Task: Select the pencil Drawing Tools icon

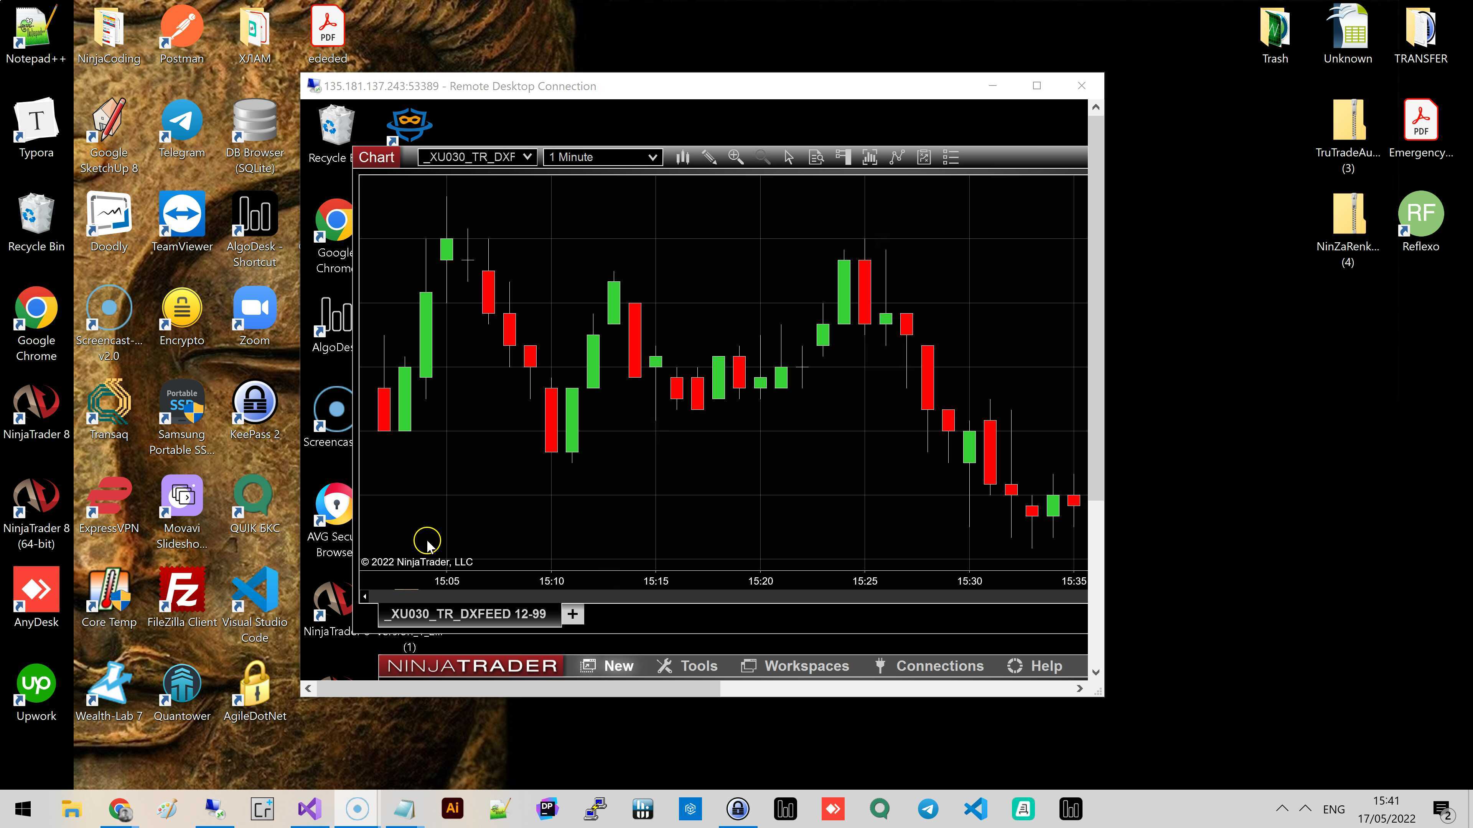Action: pyautogui.click(x=709, y=157)
